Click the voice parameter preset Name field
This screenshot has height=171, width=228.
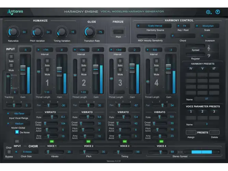206,124
